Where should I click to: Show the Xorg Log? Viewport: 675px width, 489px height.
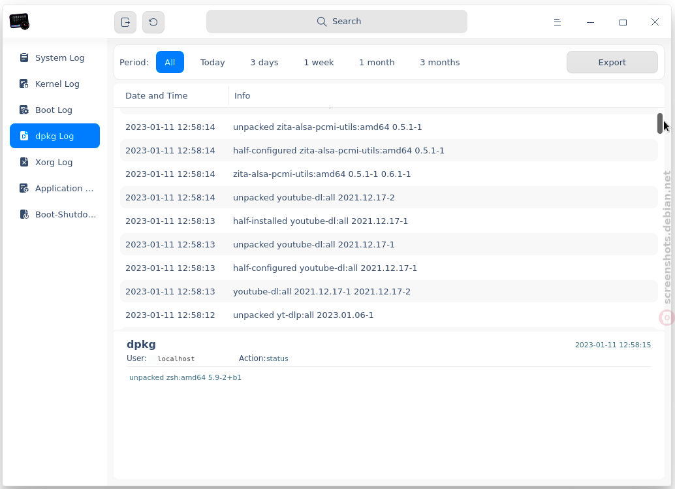click(55, 163)
